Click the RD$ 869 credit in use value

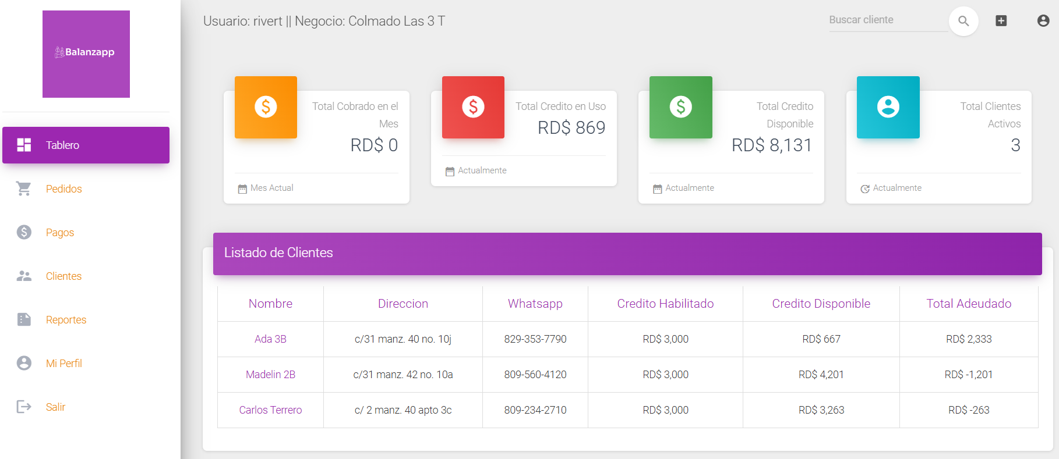[571, 127]
